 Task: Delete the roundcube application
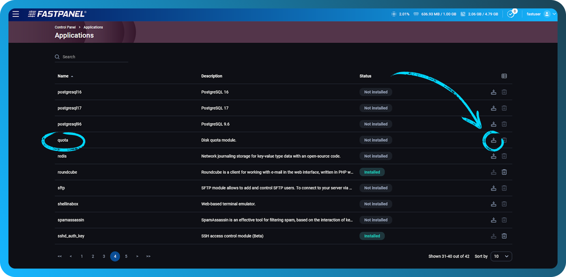tap(504, 172)
